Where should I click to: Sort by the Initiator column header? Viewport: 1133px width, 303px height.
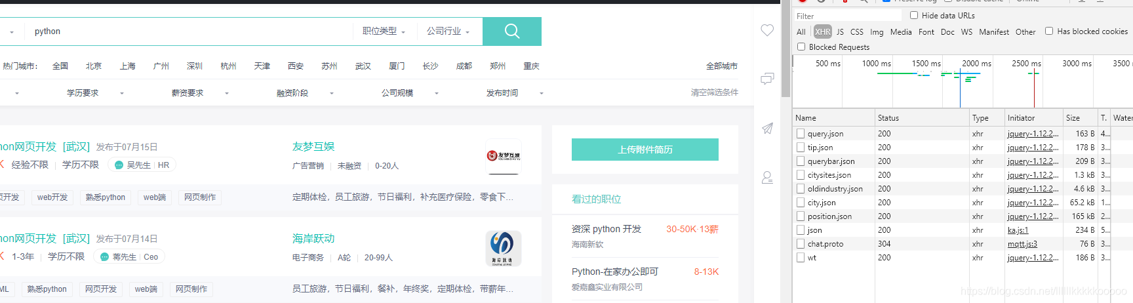pyautogui.click(x=1033, y=118)
